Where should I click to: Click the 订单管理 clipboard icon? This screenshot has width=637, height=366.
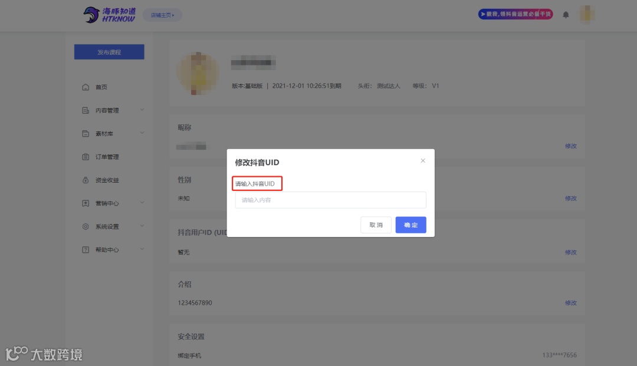click(x=86, y=157)
